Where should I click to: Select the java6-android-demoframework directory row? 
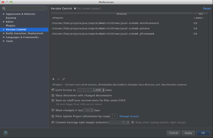click(x=130, y=23)
